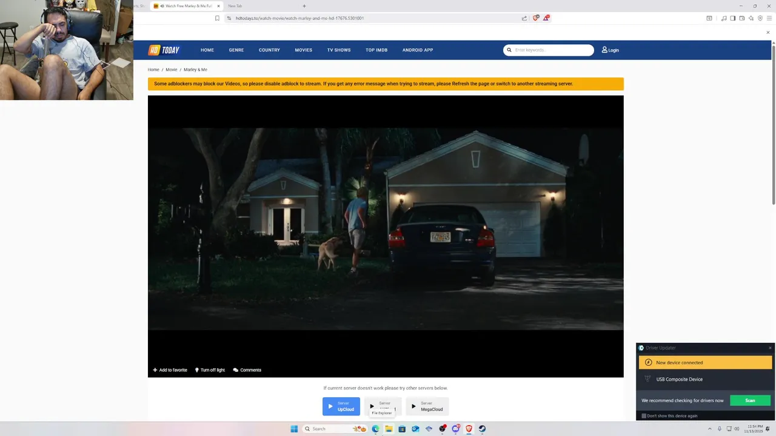Close the Driver Updater popup
The image size is (776, 436).
coord(770,348)
